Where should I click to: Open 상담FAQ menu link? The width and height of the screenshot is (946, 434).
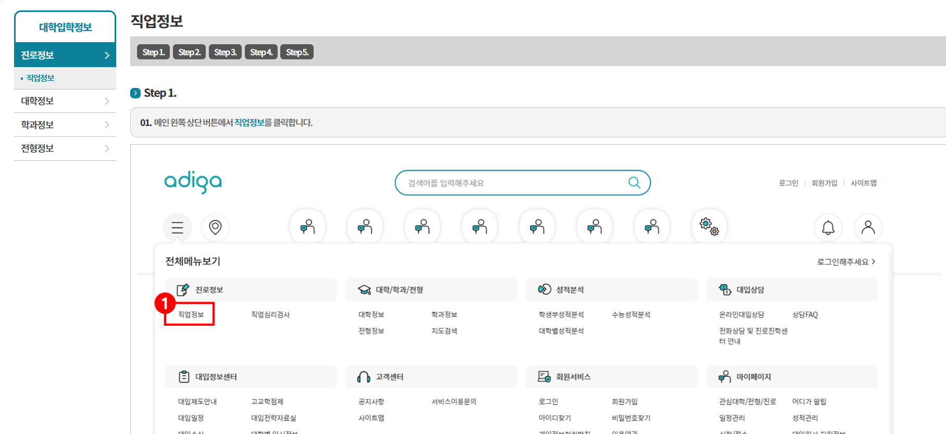point(805,314)
